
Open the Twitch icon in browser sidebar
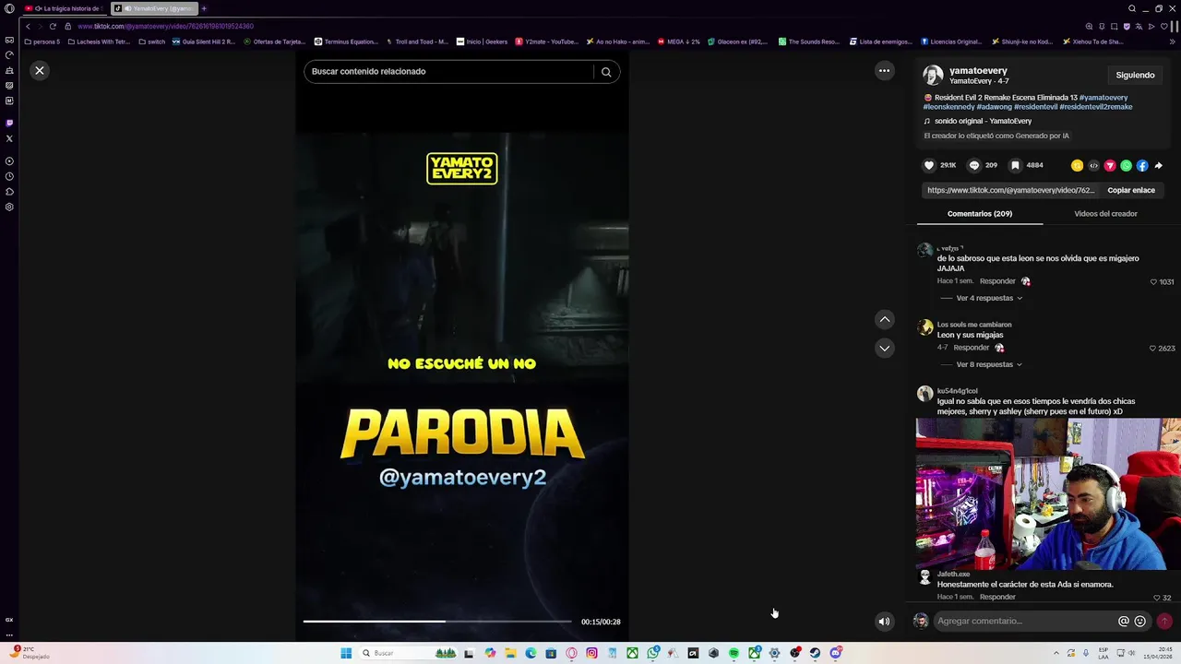click(x=9, y=123)
